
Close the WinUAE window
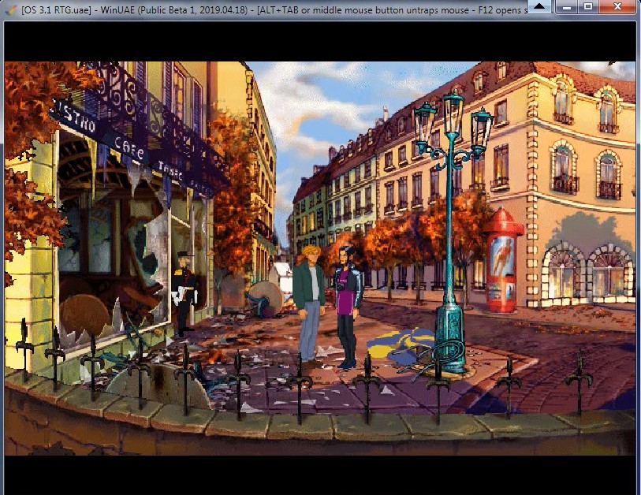618,7
